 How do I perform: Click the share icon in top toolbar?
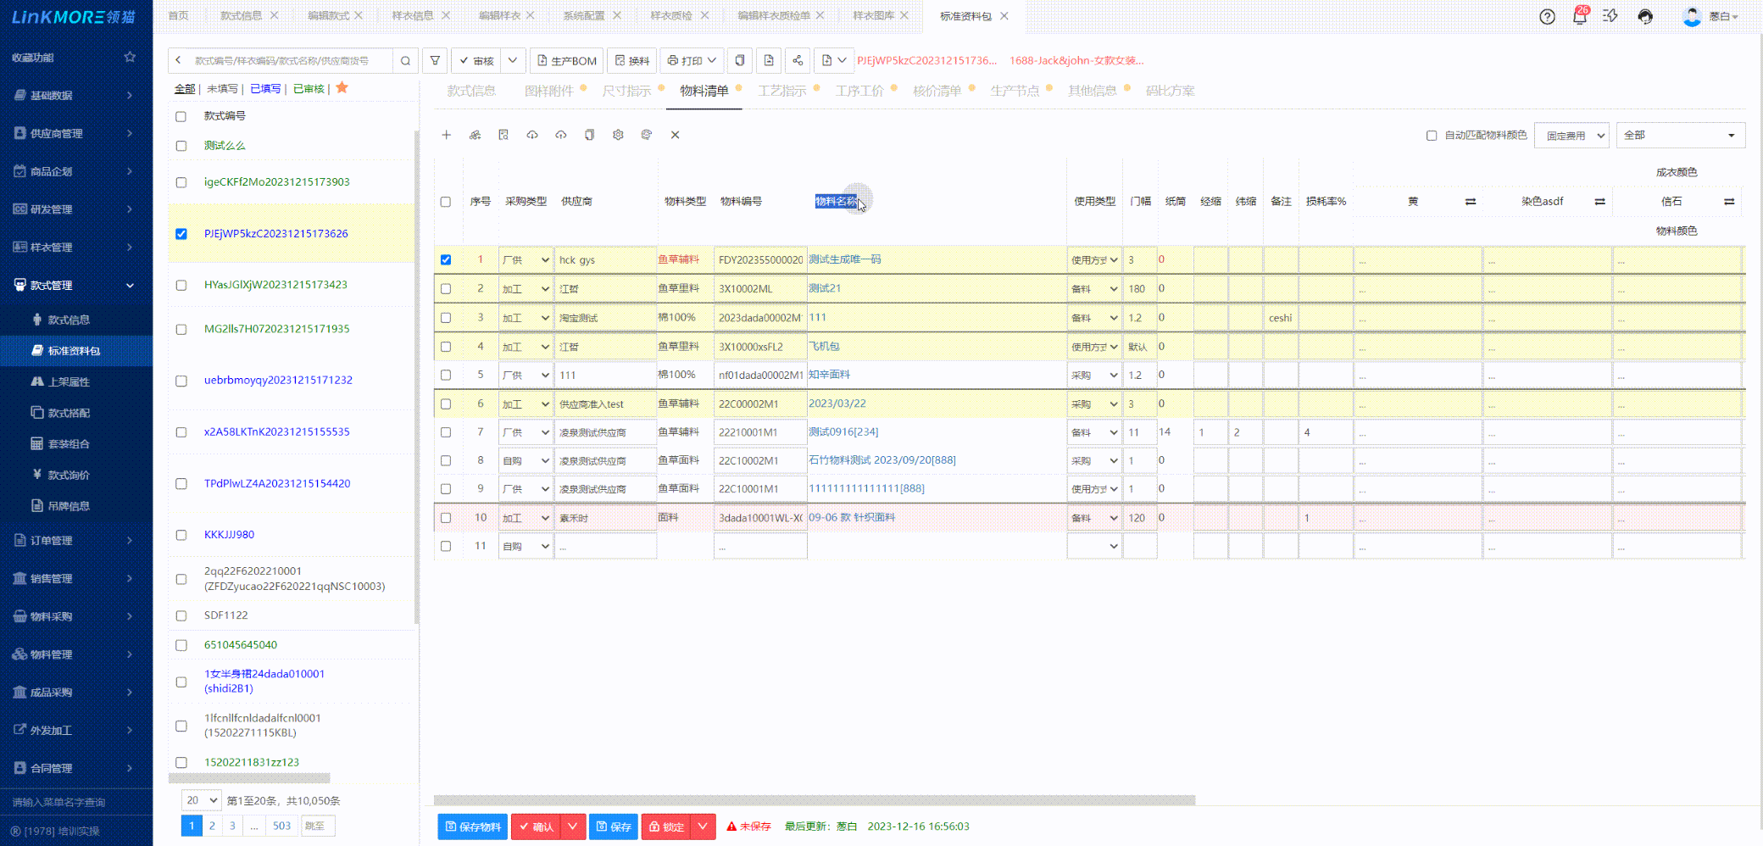[x=797, y=60]
